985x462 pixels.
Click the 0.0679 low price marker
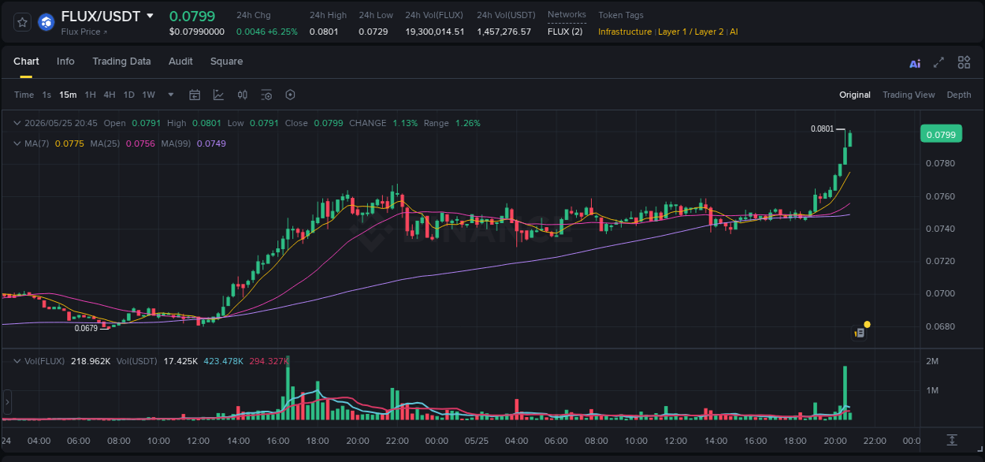click(86, 328)
